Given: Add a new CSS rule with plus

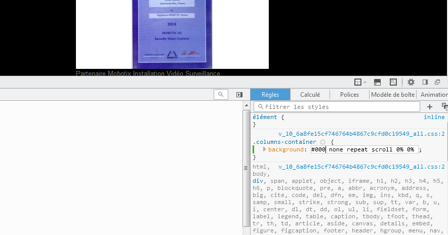Looking at the screenshot, I should tap(429, 107).
